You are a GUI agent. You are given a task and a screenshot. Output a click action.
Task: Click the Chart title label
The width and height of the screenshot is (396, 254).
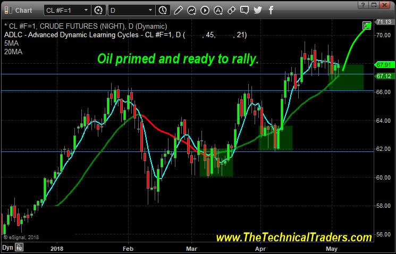coord(24,10)
